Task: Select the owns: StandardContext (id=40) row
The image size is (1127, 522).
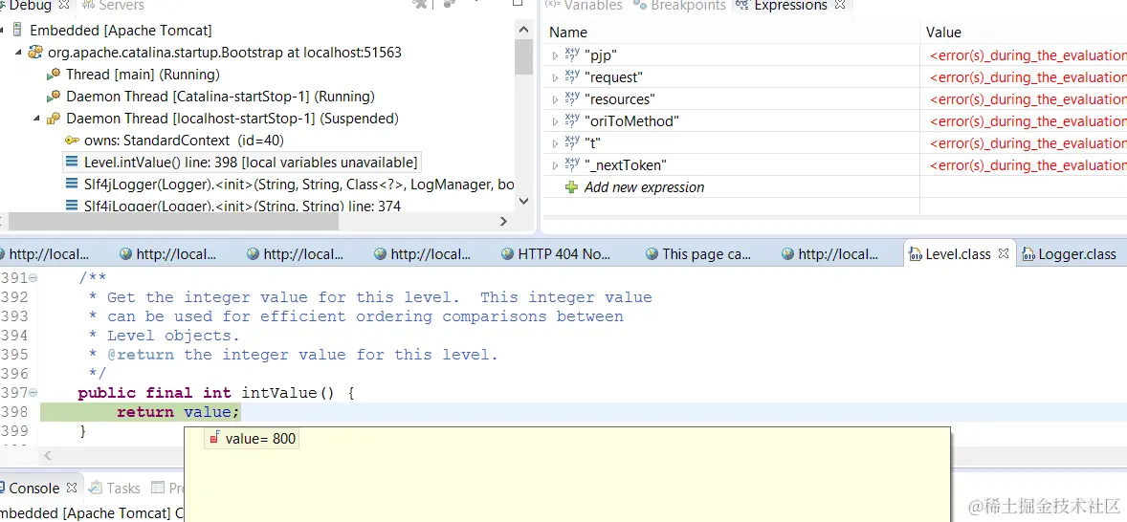Action: [x=174, y=141]
